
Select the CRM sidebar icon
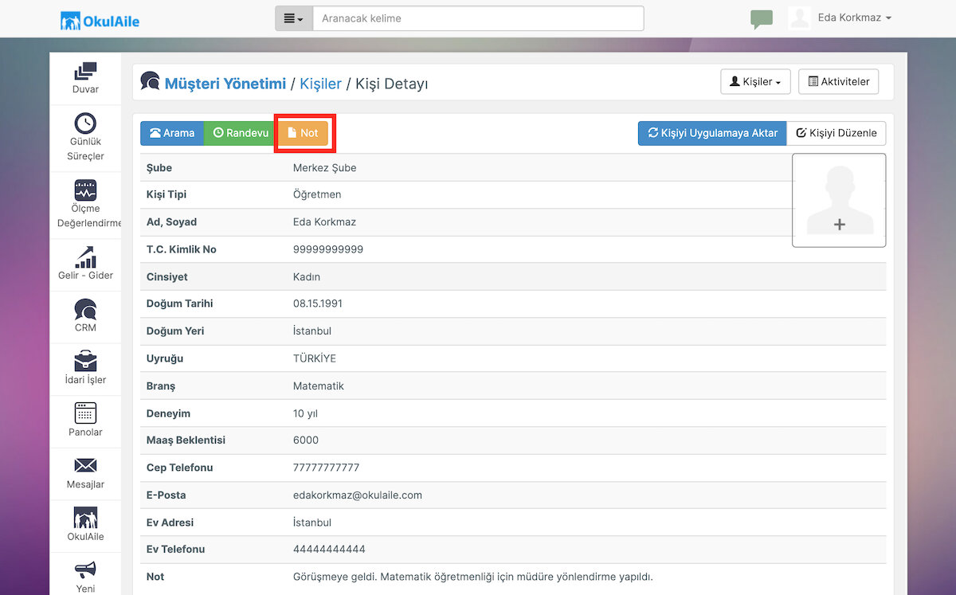pyautogui.click(x=85, y=316)
